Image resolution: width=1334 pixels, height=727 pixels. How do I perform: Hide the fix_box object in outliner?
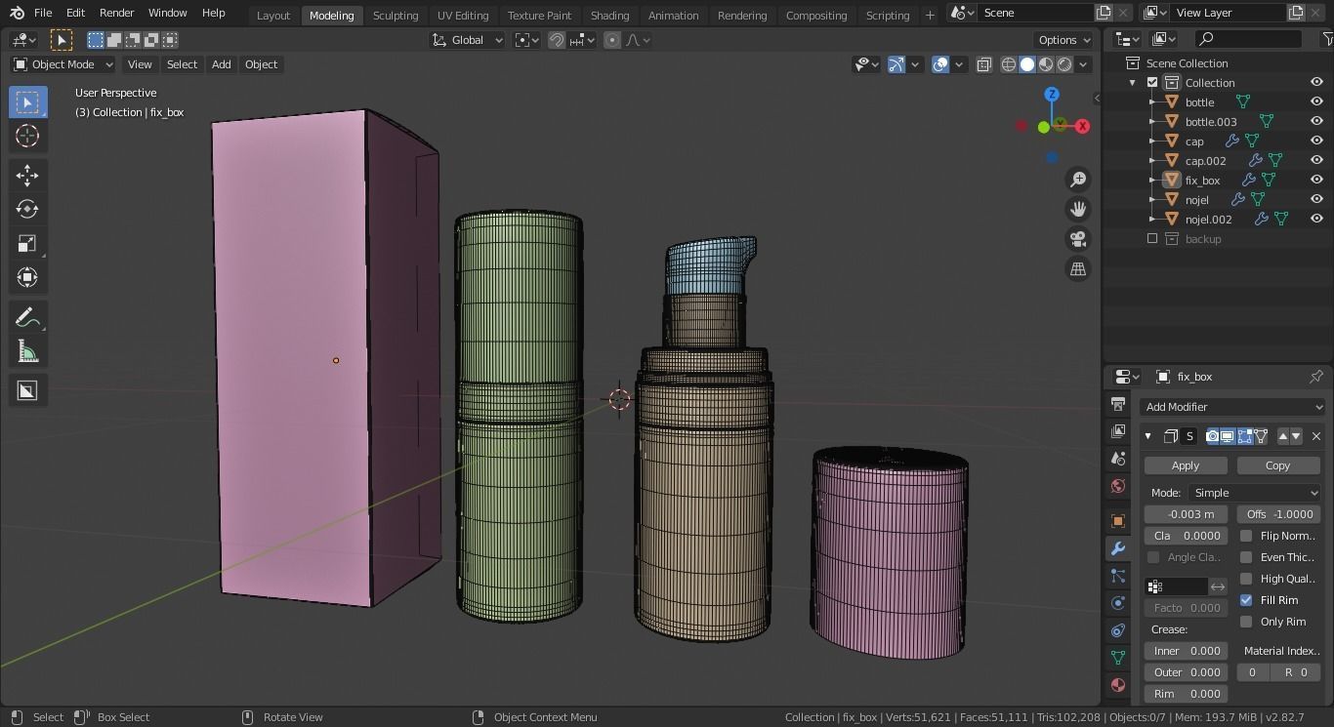pos(1316,181)
